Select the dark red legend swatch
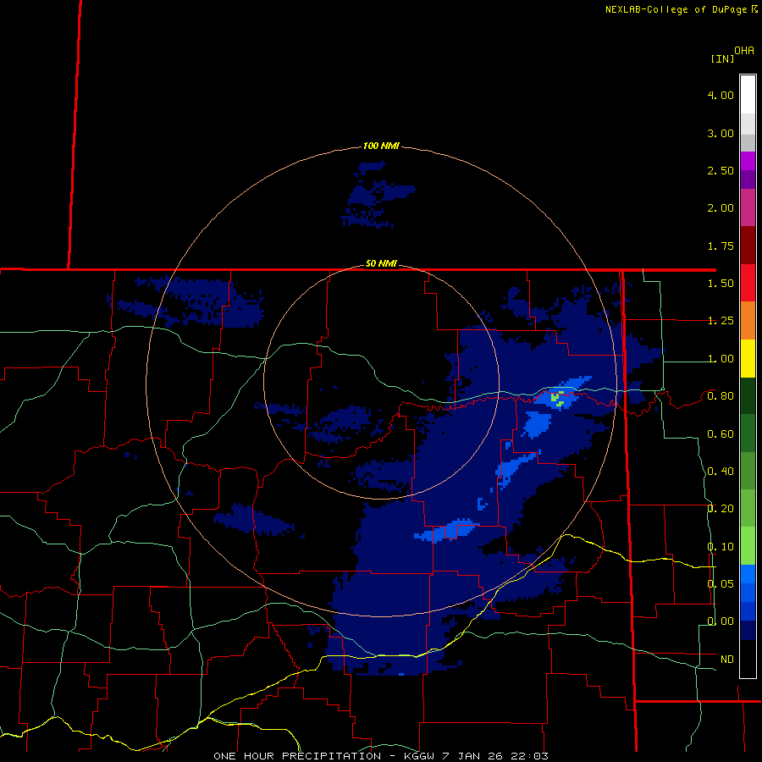 click(x=748, y=246)
